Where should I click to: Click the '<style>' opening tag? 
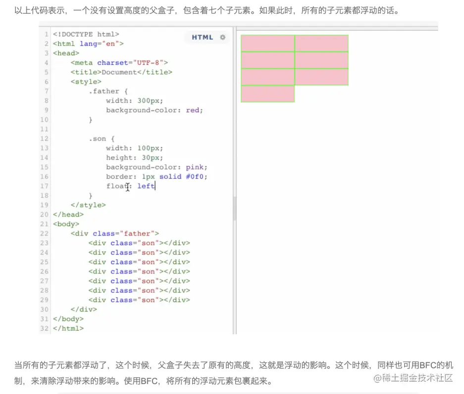tap(86, 82)
